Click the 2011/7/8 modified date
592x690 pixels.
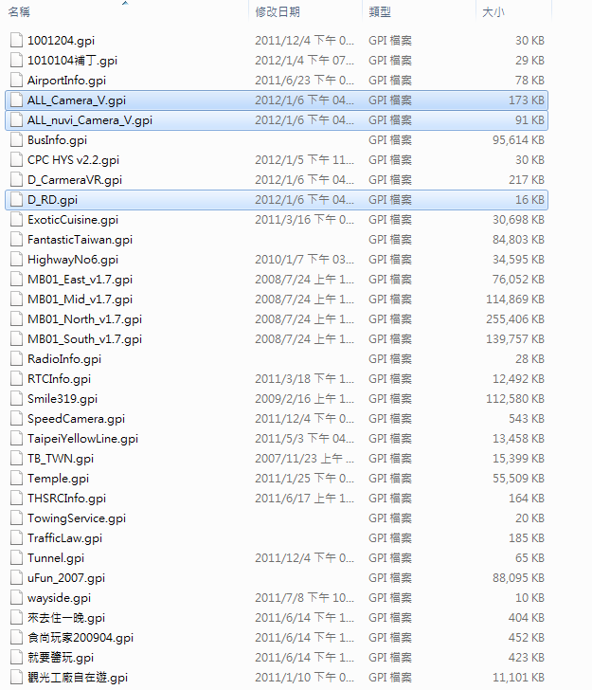click(304, 598)
